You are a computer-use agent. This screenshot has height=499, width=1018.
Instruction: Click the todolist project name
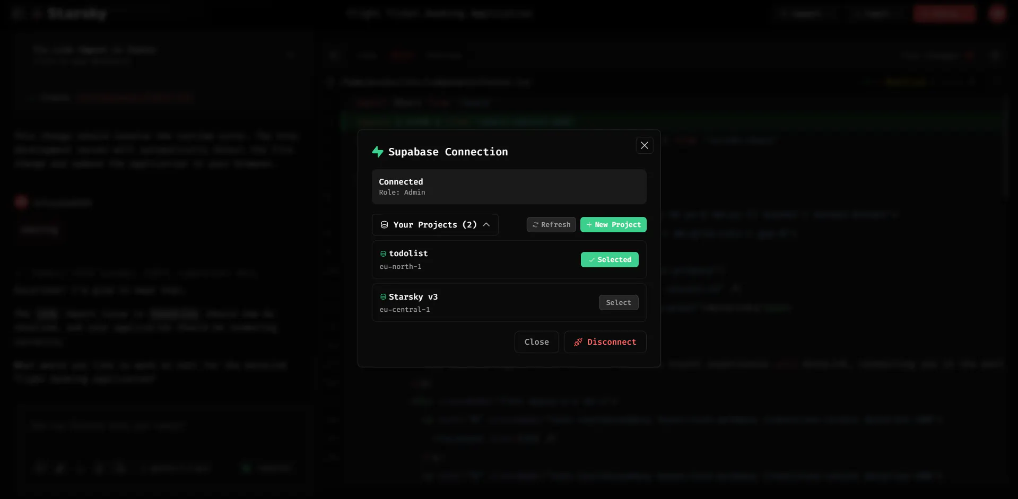[408, 253]
